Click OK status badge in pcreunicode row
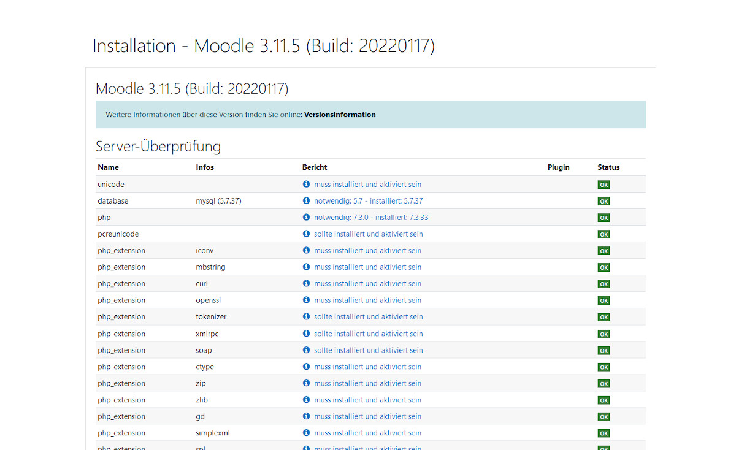 604,234
